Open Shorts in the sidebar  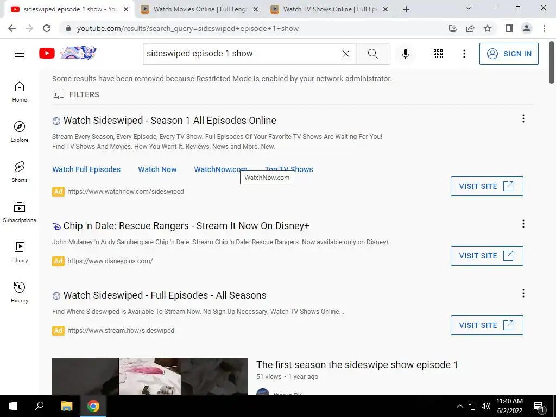coord(20,172)
